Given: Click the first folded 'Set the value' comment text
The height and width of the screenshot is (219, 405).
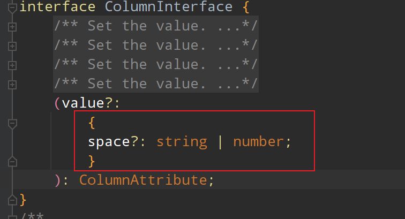Looking at the screenshot, I should point(155,26).
